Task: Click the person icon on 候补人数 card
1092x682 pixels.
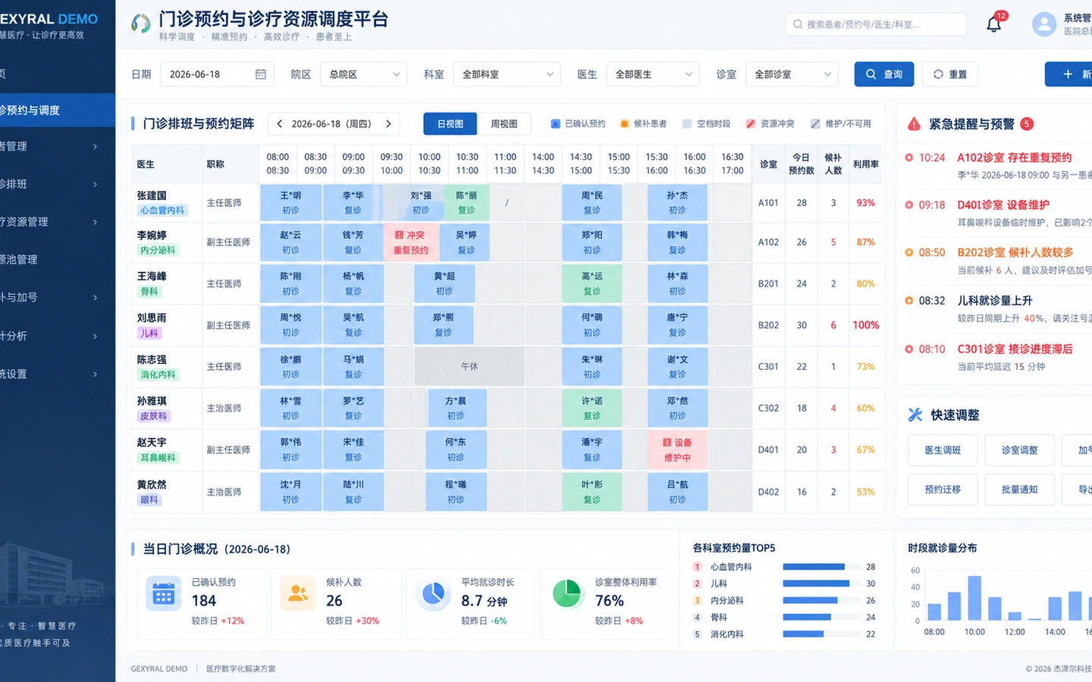Action: coord(298,594)
